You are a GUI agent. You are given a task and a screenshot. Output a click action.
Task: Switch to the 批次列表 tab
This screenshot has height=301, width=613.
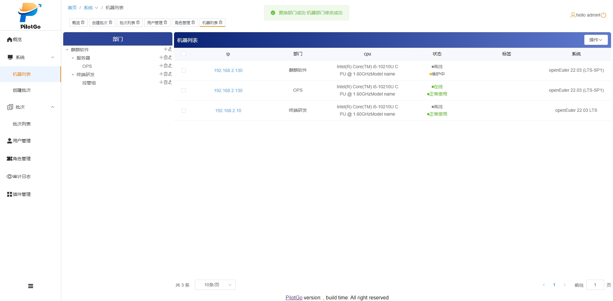[127, 23]
